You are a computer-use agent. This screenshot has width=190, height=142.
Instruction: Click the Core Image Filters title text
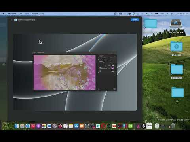tap(27, 20)
